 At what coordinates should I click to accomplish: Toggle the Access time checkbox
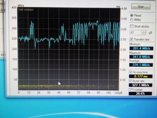coord(130,72)
